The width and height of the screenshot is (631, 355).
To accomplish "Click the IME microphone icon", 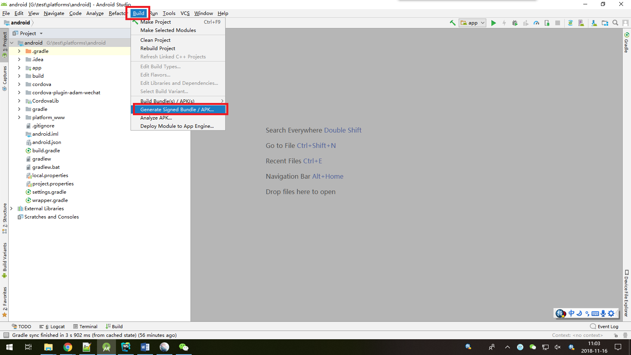I will coord(603,314).
